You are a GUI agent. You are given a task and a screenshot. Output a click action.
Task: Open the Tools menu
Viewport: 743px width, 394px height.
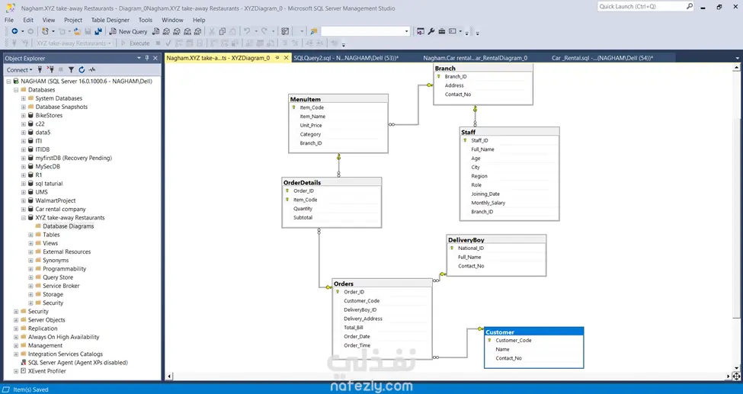point(146,20)
